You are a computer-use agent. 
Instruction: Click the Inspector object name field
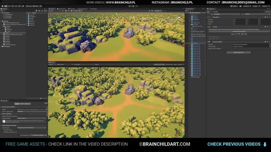(x=238, y=12)
